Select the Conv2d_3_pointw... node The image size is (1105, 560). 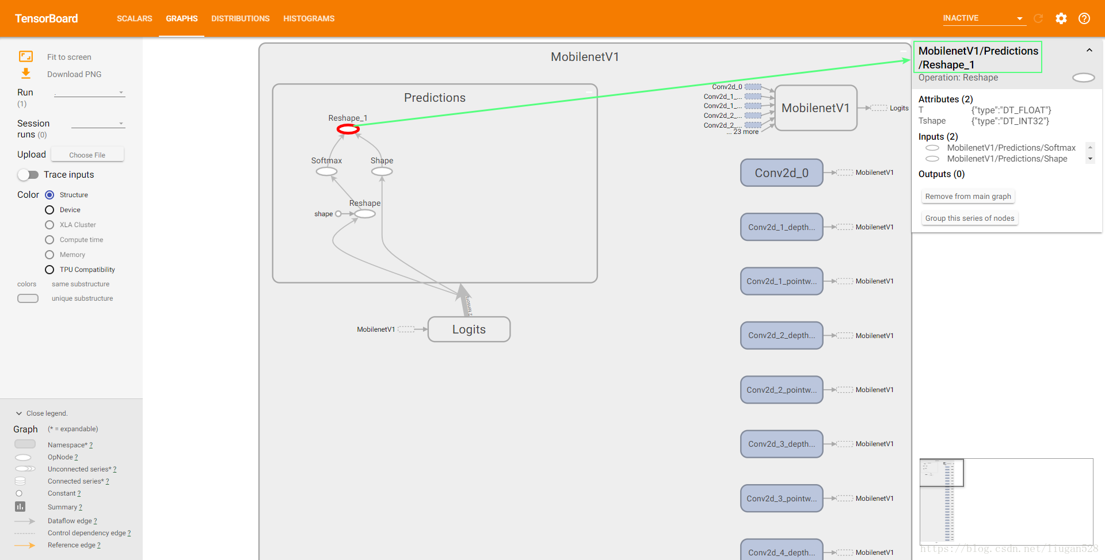[x=782, y=498]
